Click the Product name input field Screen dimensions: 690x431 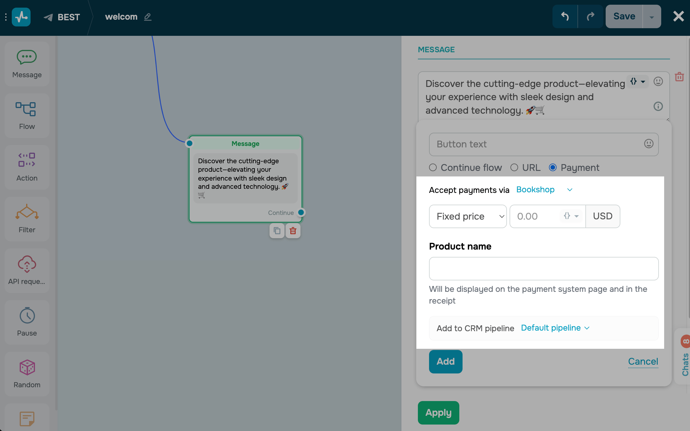click(544, 269)
